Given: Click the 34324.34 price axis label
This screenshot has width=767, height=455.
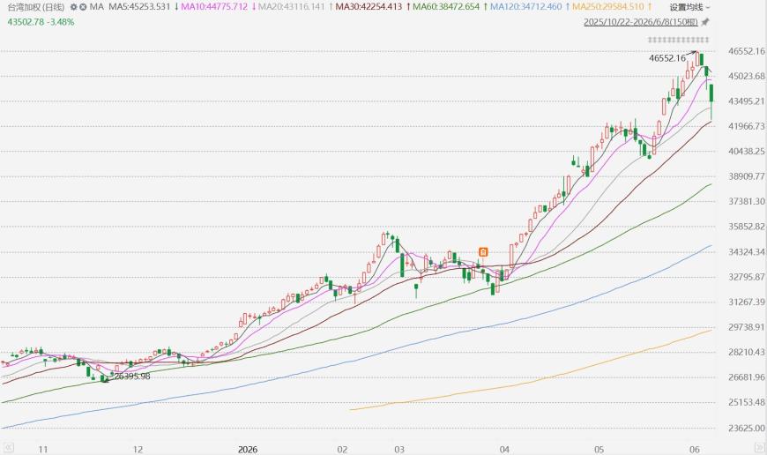Looking at the screenshot, I should click(x=747, y=251).
